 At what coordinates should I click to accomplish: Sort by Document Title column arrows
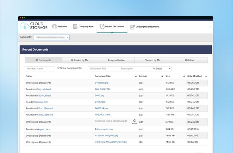(136, 76)
